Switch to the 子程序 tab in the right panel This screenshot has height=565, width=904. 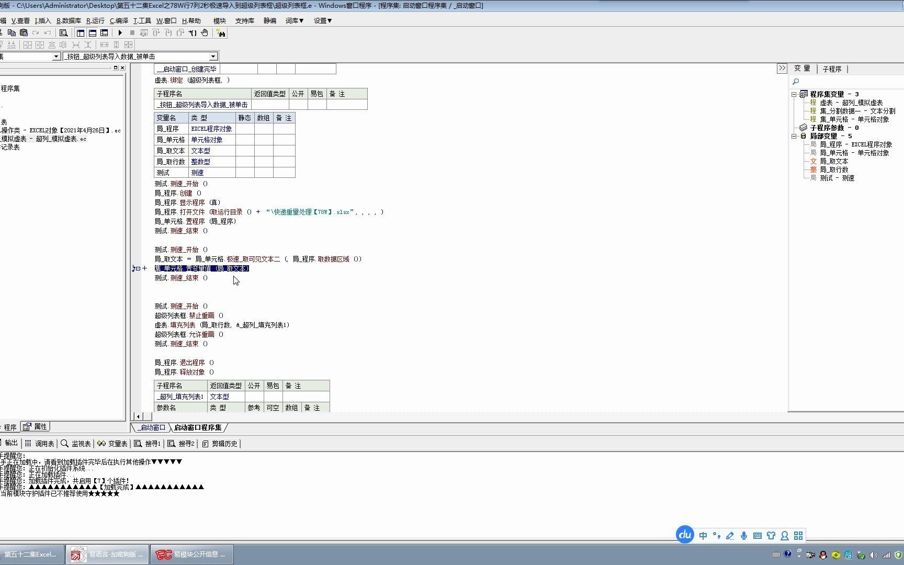coord(832,69)
